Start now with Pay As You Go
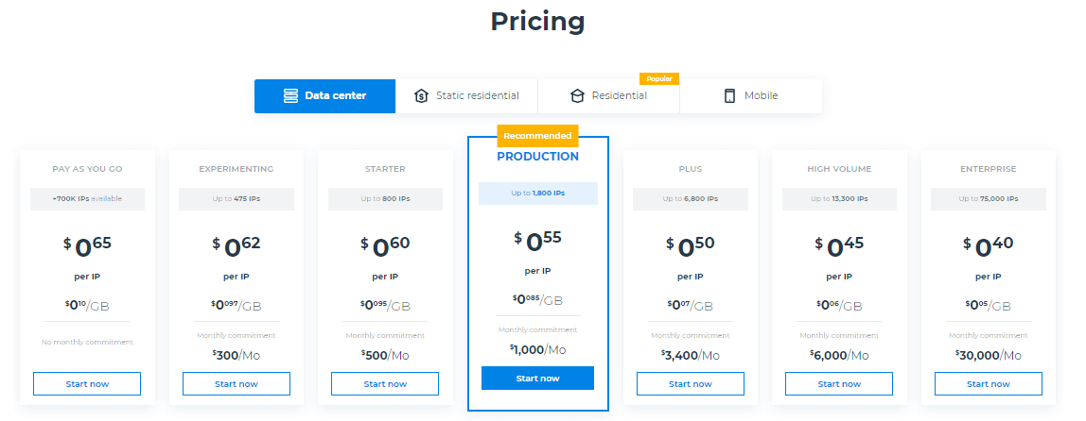The width and height of the screenshot is (1086, 421). tap(87, 383)
